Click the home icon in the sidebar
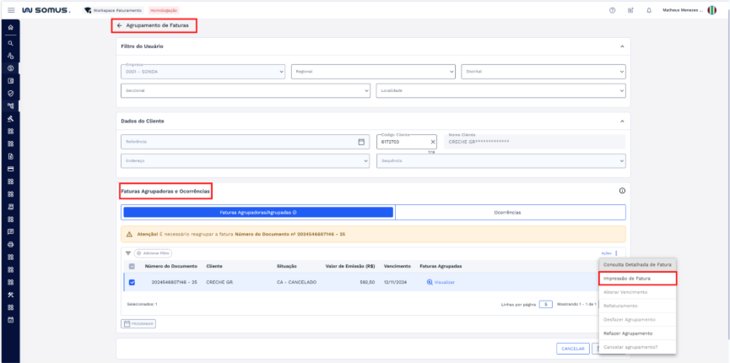This screenshot has width=730, height=363. pos(10,28)
